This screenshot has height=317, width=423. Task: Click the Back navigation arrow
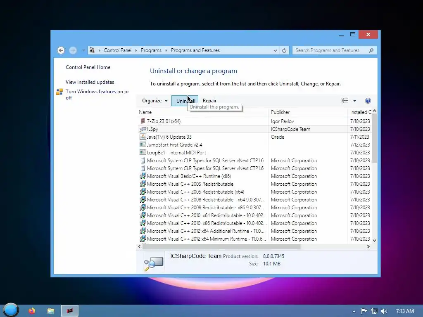tap(61, 50)
